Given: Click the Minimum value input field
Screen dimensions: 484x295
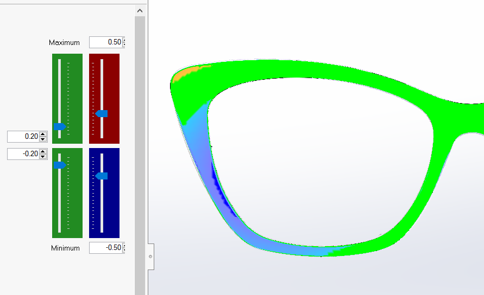Looking at the screenshot, I should [x=106, y=248].
